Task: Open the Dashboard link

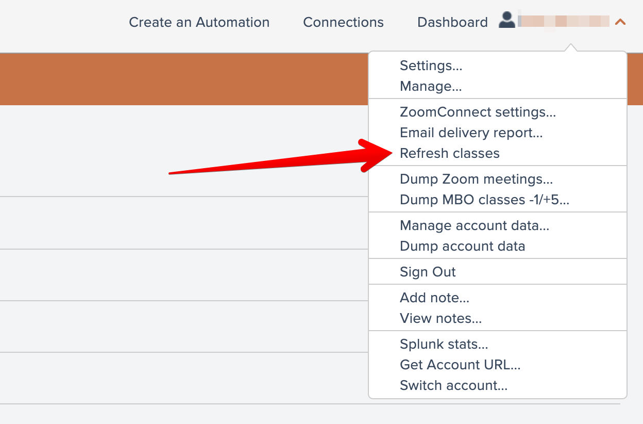Action: (x=452, y=22)
